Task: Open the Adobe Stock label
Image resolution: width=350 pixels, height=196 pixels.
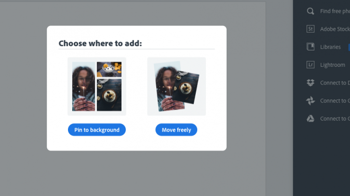Action: tap(335, 29)
